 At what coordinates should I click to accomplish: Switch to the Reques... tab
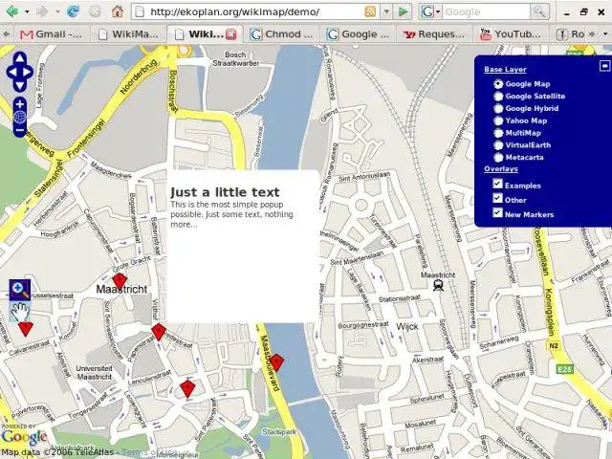434,34
